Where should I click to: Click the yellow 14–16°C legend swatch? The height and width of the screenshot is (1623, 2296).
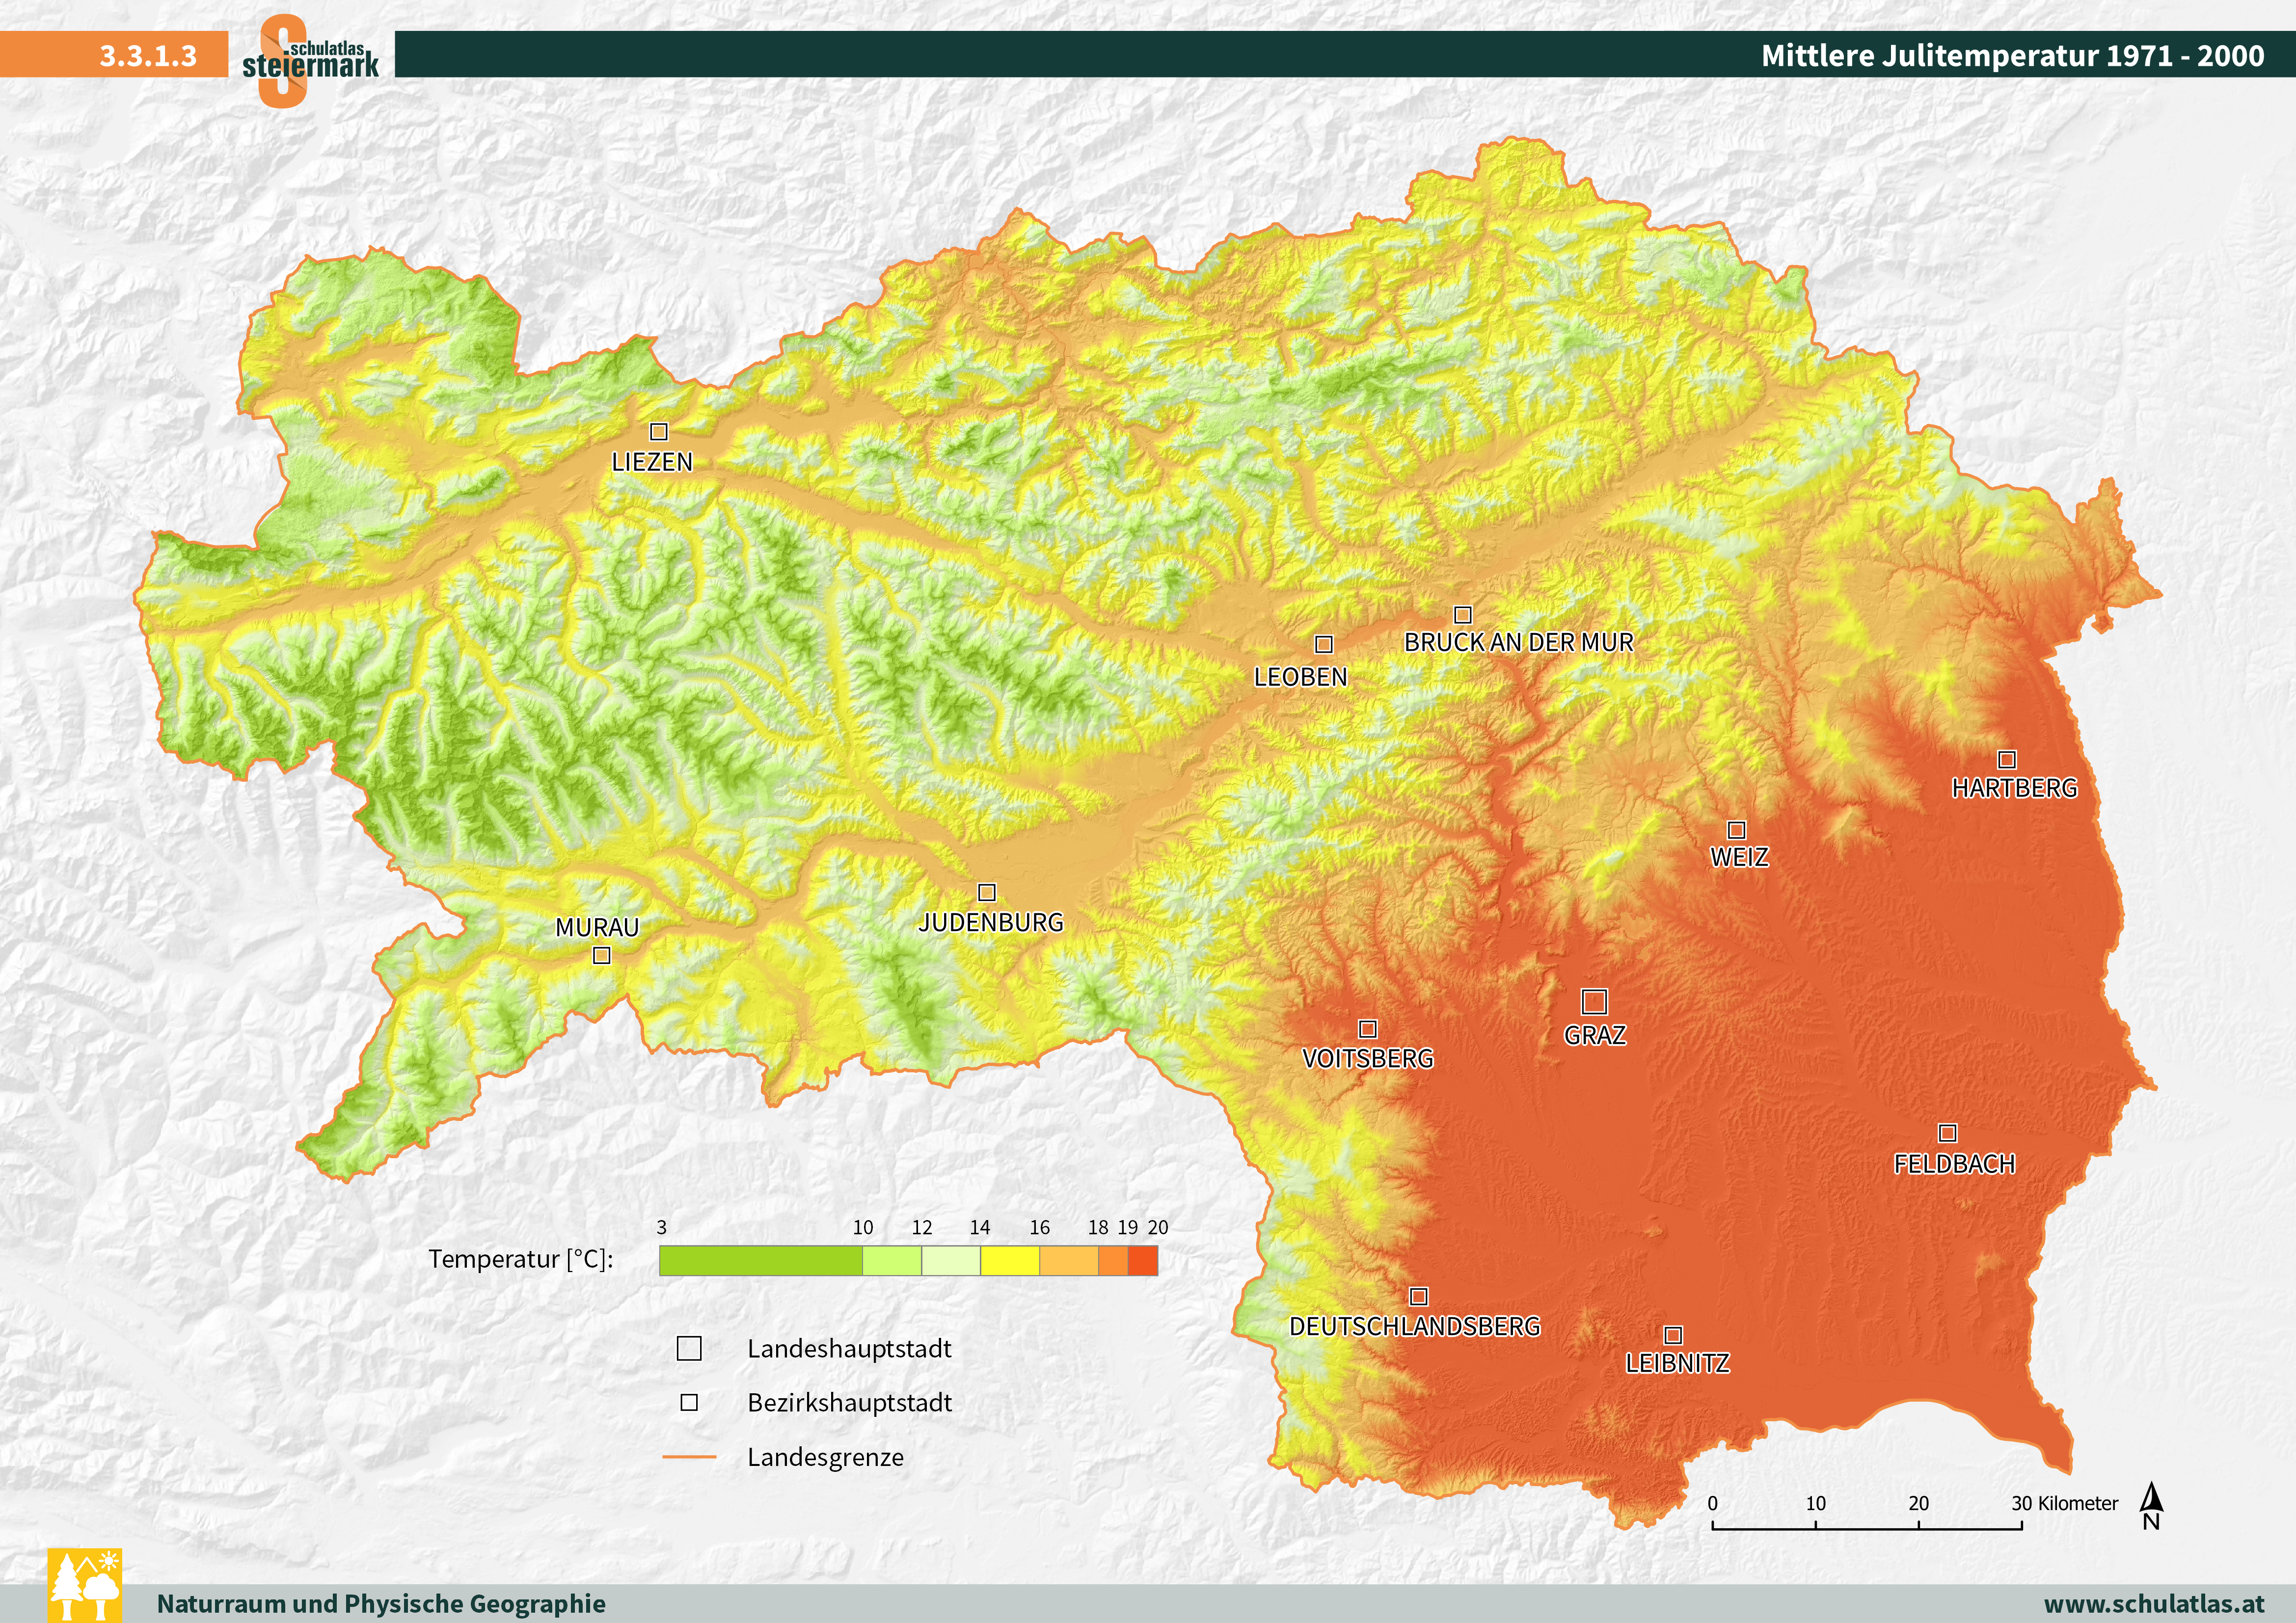(1010, 1261)
